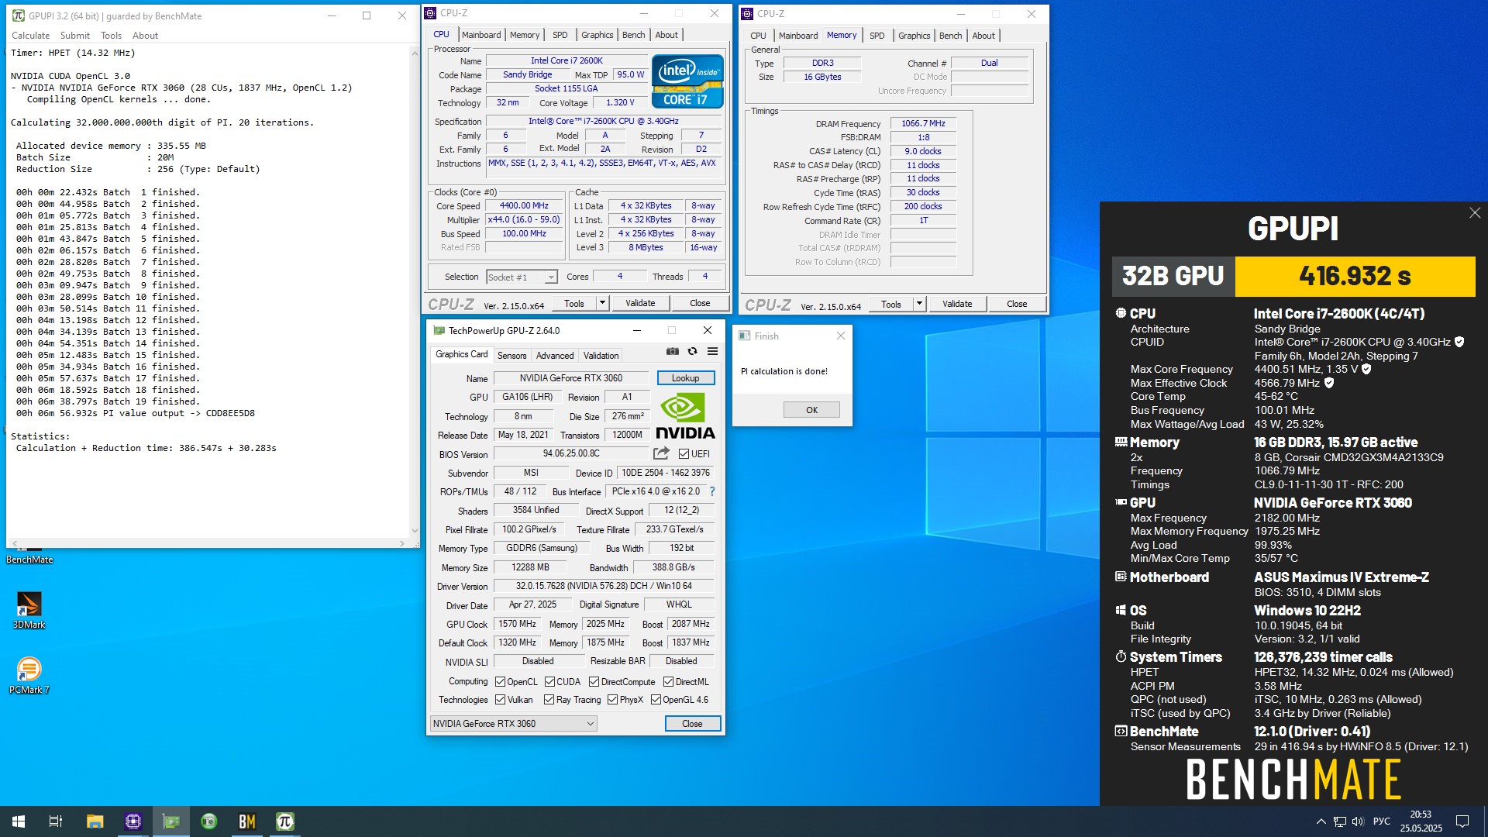Open network status tray icon

pyautogui.click(x=1340, y=821)
